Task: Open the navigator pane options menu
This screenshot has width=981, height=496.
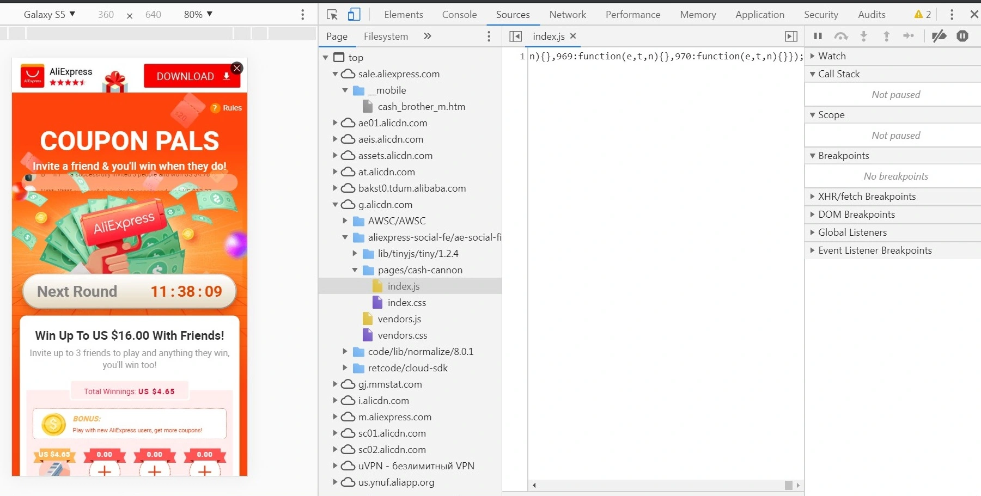Action: click(x=489, y=36)
